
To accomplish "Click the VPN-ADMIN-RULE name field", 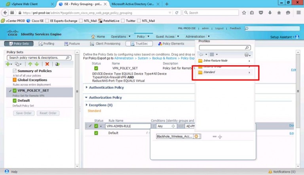I will click(128, 126).
